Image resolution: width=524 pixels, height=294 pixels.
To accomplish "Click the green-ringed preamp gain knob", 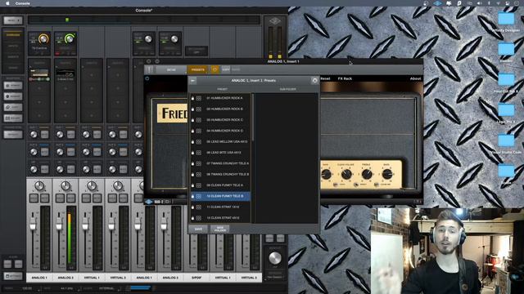I will pos(70,39).
